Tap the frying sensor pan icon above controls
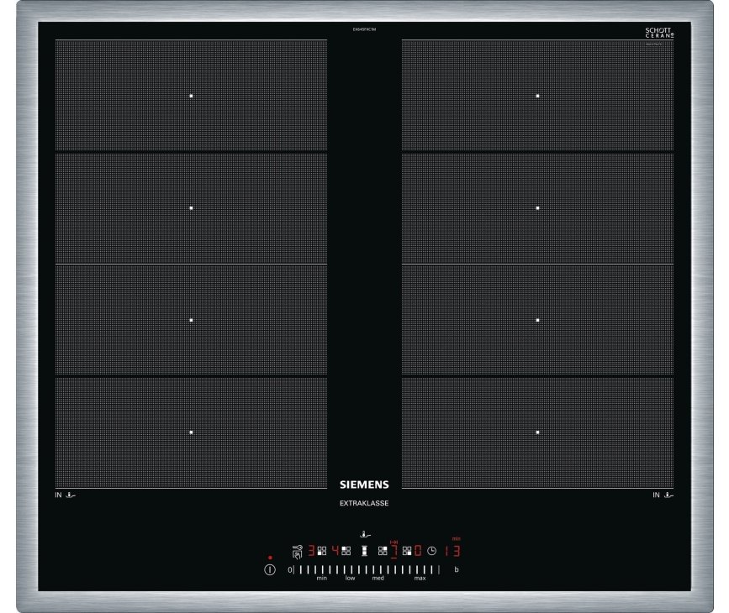 point(366,535)
